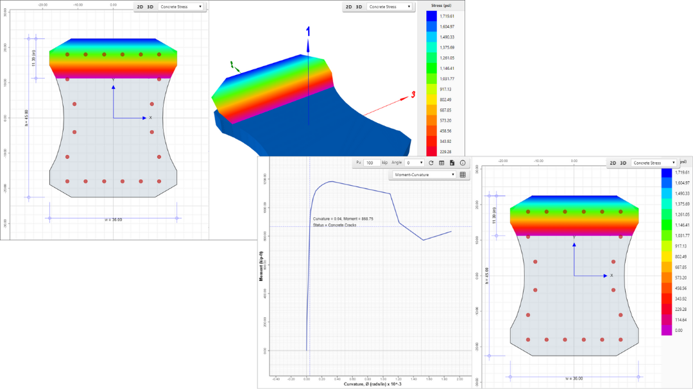
Task: Open the results table icon beside refresh
Action: [x=441, y=163]
